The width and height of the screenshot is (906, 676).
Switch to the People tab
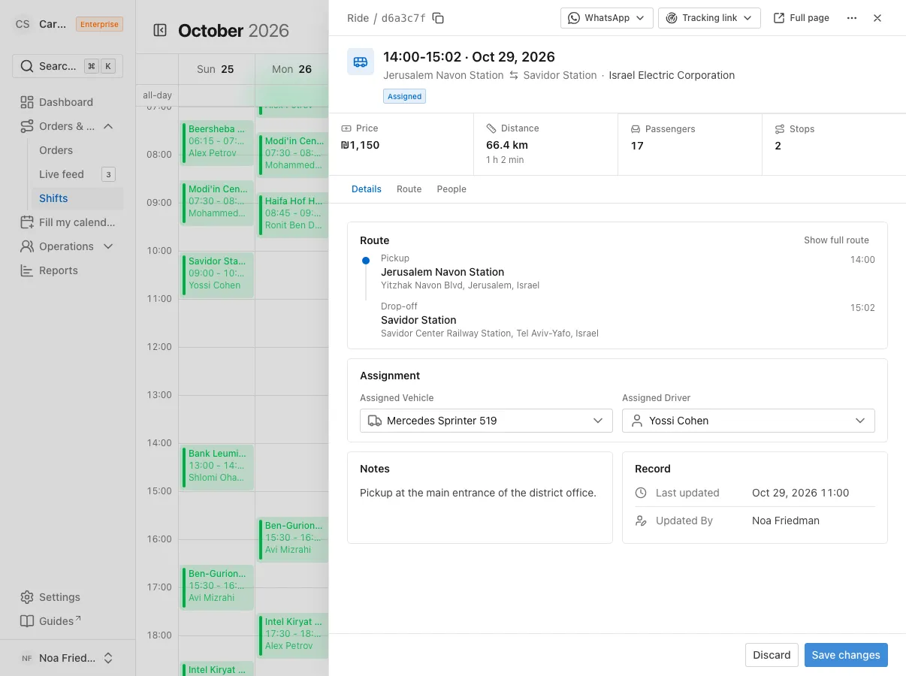tap(451, 189)
